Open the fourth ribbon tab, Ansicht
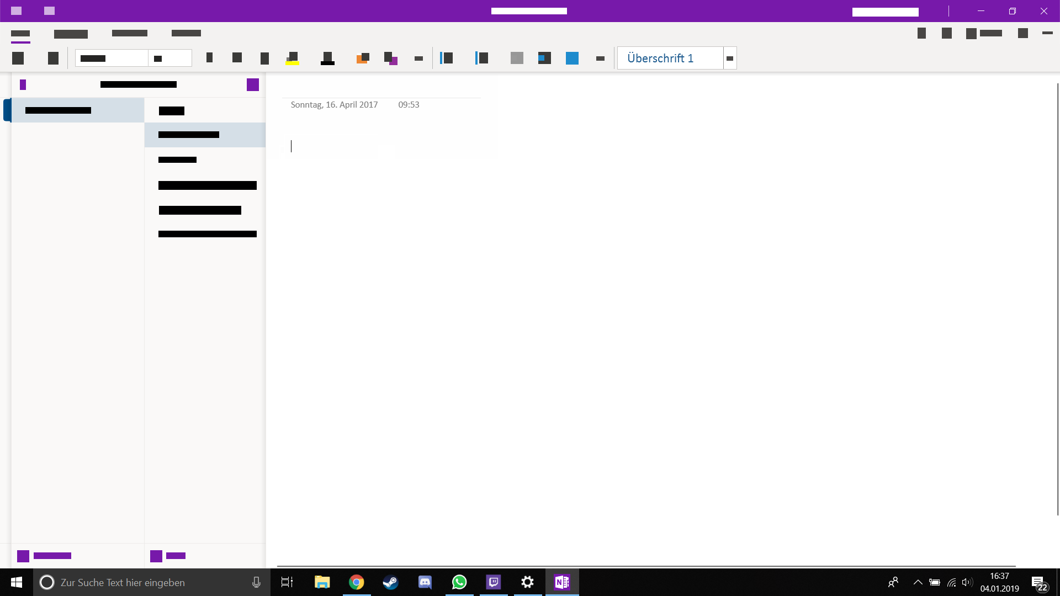Viewport: 1060px width, 596px height. [186, 33]
